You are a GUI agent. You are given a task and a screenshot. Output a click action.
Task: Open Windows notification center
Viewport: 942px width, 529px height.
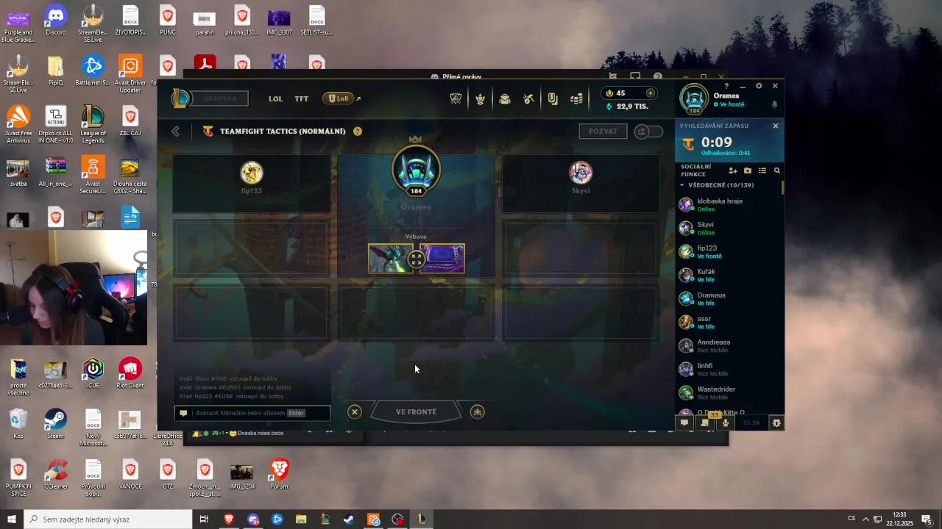927,519
